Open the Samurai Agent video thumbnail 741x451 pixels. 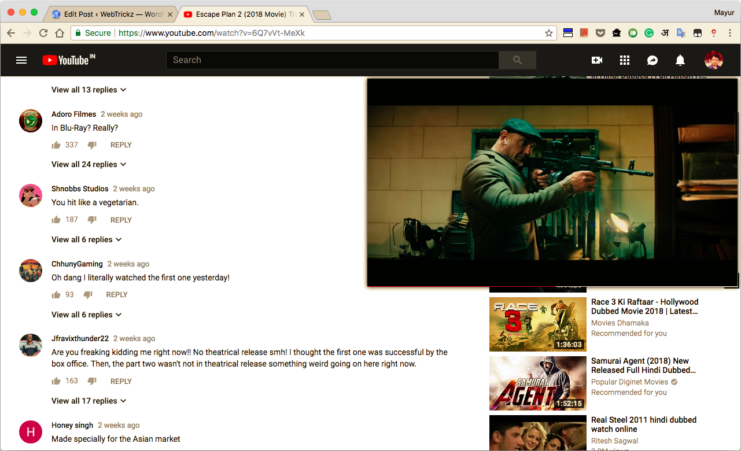point(537,383)
